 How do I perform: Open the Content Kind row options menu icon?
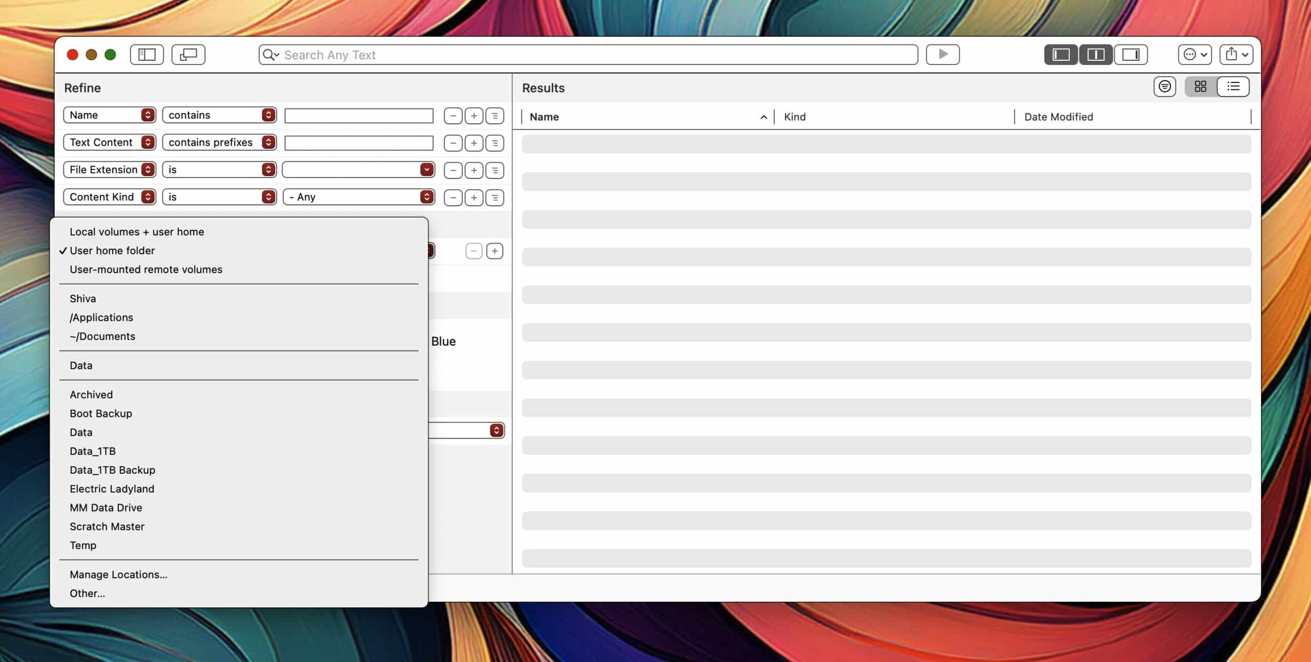495,197
